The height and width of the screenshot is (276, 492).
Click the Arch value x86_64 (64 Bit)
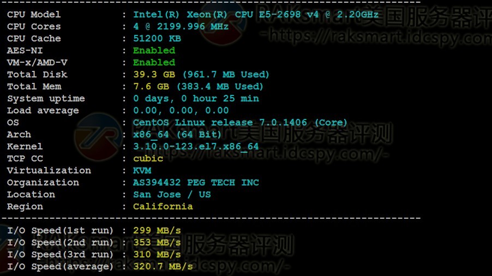coord(177,135)
